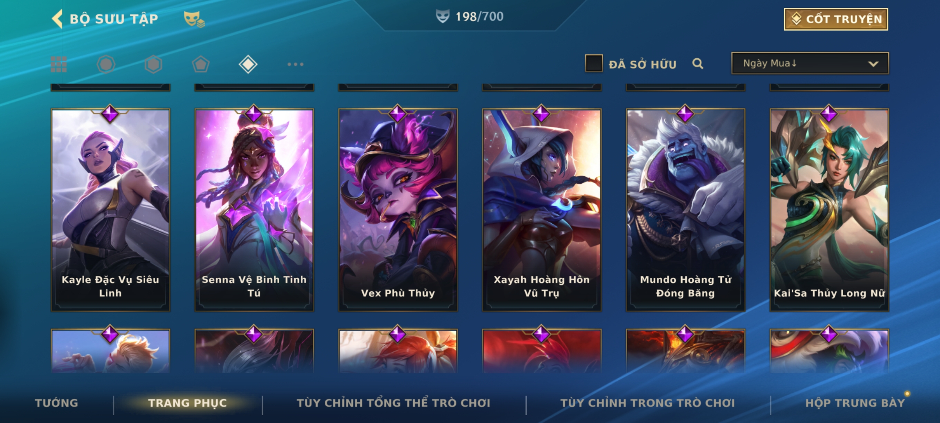Image resolution: width=940 pixels, height=423 pixels.
Task: Open the golden mask collection icon
Action: 194,19
